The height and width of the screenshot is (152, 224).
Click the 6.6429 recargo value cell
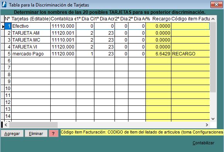pyautogui.click(x=159, y=54)
